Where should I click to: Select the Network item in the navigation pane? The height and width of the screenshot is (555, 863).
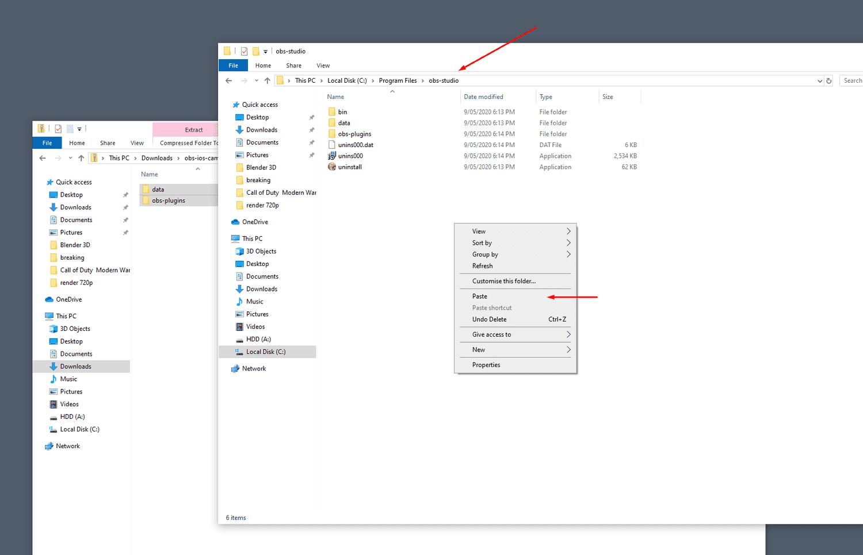pyautogui.click(x=253, y=368)
